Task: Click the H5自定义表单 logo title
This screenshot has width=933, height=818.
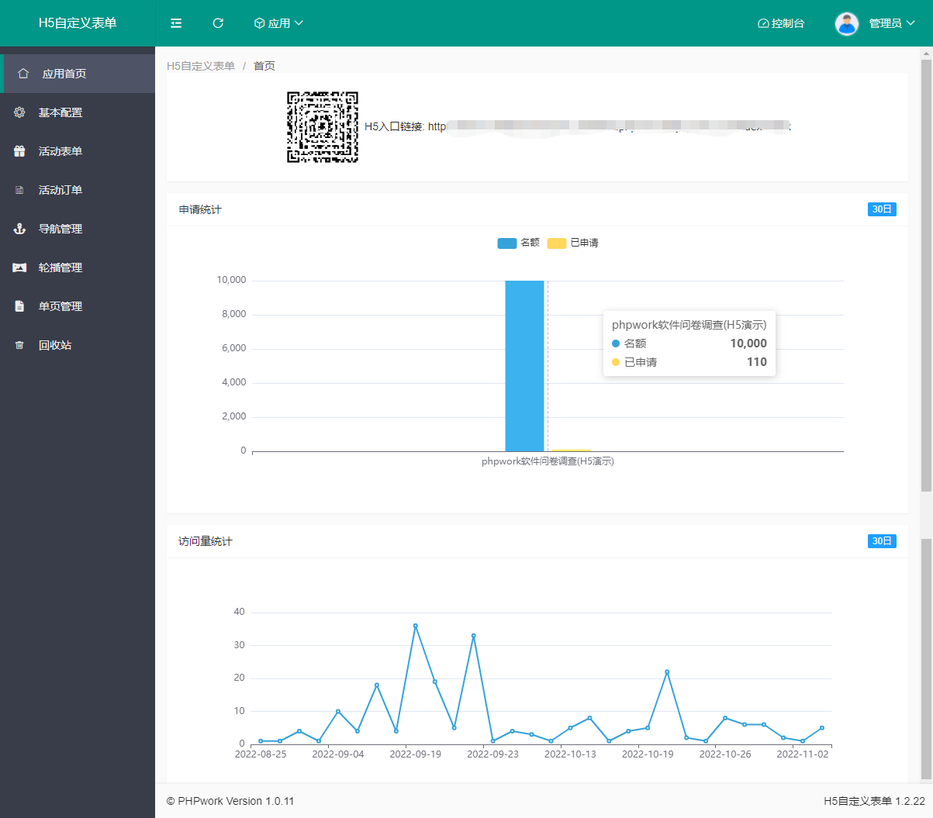Action: 78,23
